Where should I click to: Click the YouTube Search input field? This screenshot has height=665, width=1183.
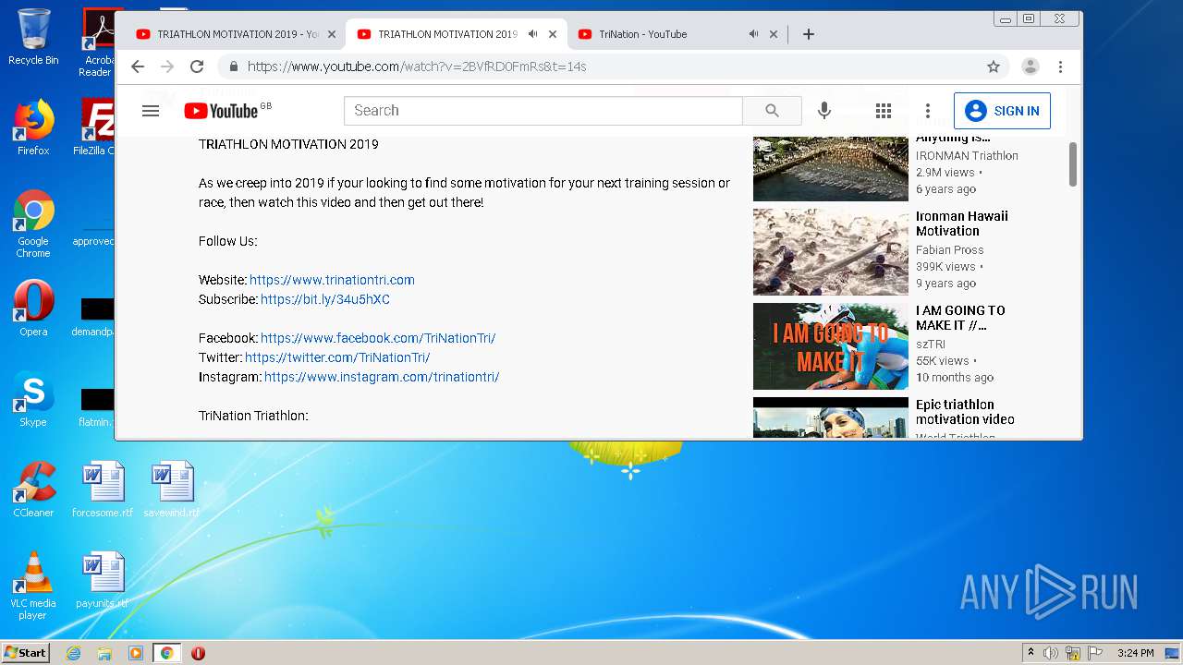point(543,111)
